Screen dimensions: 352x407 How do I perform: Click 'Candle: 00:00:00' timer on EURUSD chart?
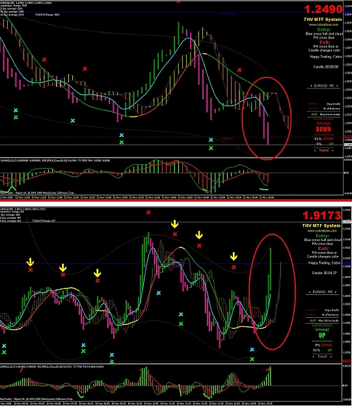coord(325,66)
